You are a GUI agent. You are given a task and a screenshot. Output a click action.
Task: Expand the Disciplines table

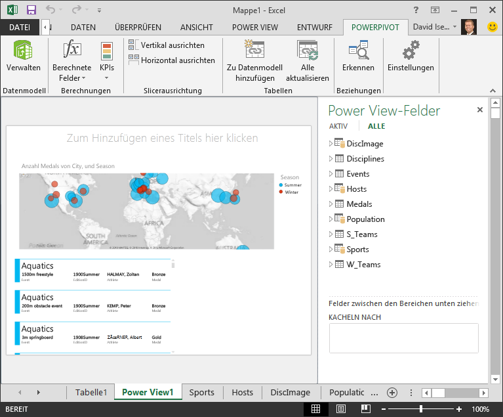[x=331, y=159]
